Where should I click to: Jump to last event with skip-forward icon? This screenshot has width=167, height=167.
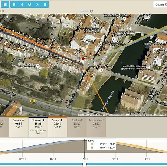pos(45,4)
